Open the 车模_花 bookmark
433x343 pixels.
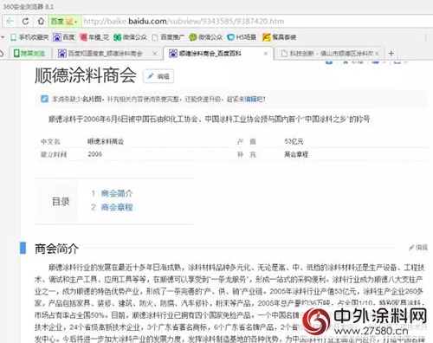94,37
